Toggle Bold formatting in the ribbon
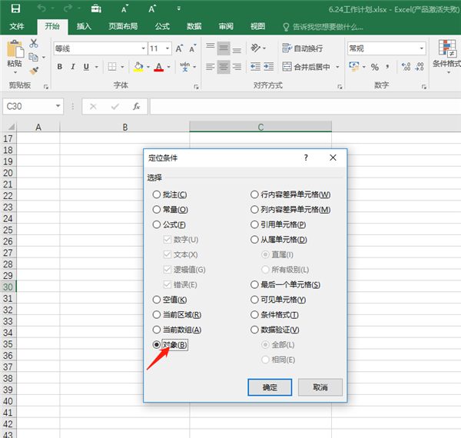461x438 pixels. pos(58,68)
